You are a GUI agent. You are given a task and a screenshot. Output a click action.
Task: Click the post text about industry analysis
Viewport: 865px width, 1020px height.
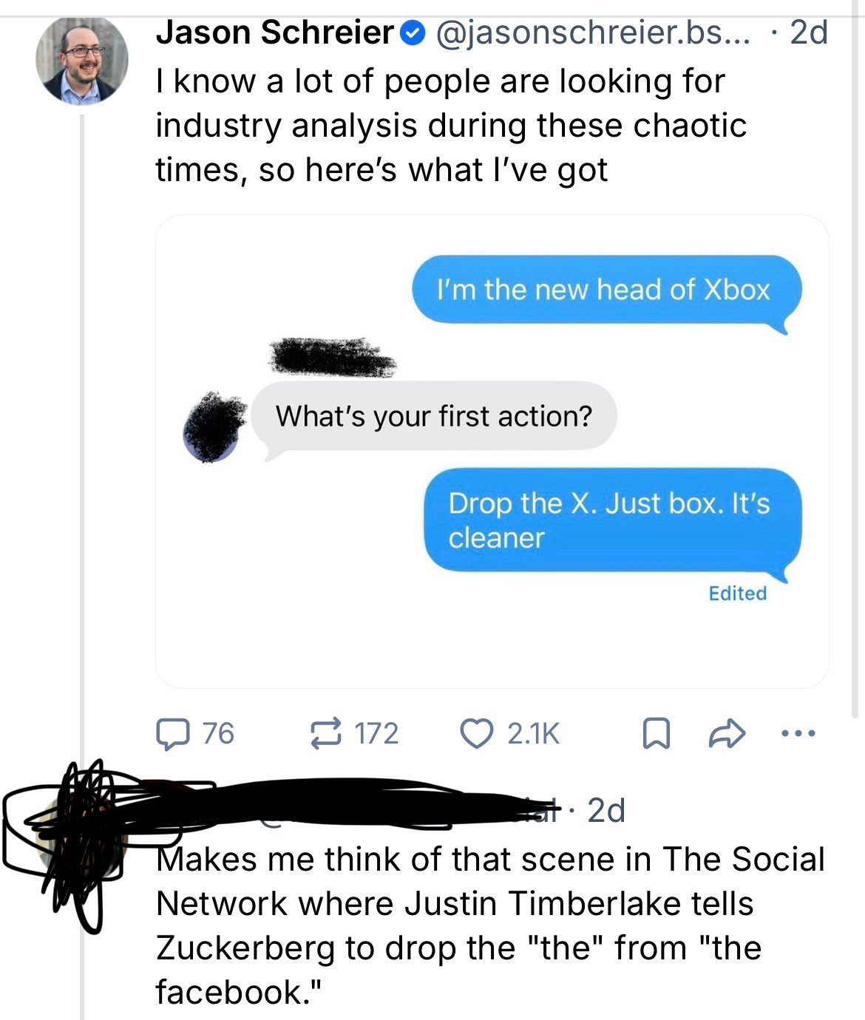tap(451, 126)
